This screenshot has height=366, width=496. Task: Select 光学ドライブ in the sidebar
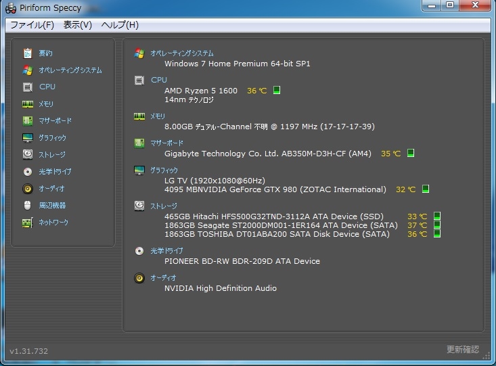click(55, 172)
